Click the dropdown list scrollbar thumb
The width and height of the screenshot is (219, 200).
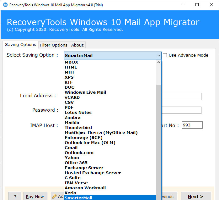pyautogui.click(x=158, y=142)
